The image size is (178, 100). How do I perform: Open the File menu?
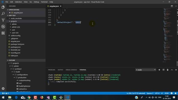(x=7, y=2)
